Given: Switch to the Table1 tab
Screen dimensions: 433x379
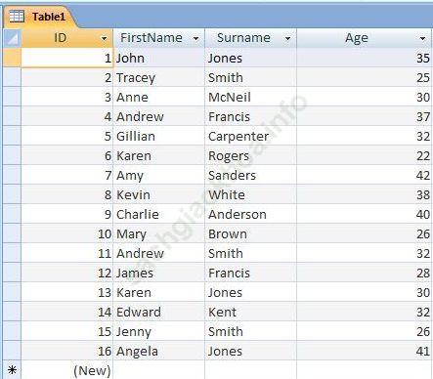Looking at the screenshot, I should (39, 17).
